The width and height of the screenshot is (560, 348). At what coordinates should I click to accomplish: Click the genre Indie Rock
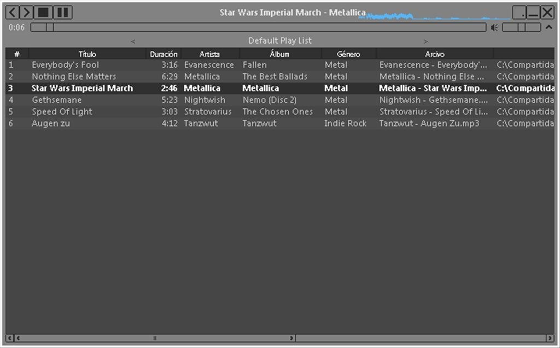[346, 124]
